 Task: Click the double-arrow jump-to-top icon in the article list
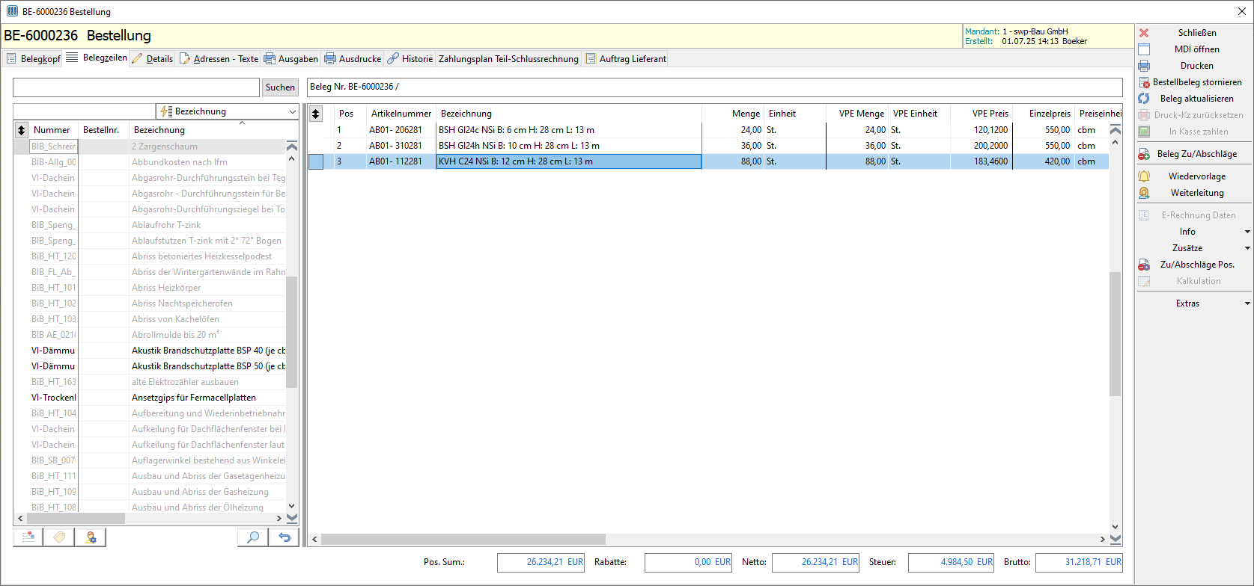[x=292, y=146]
